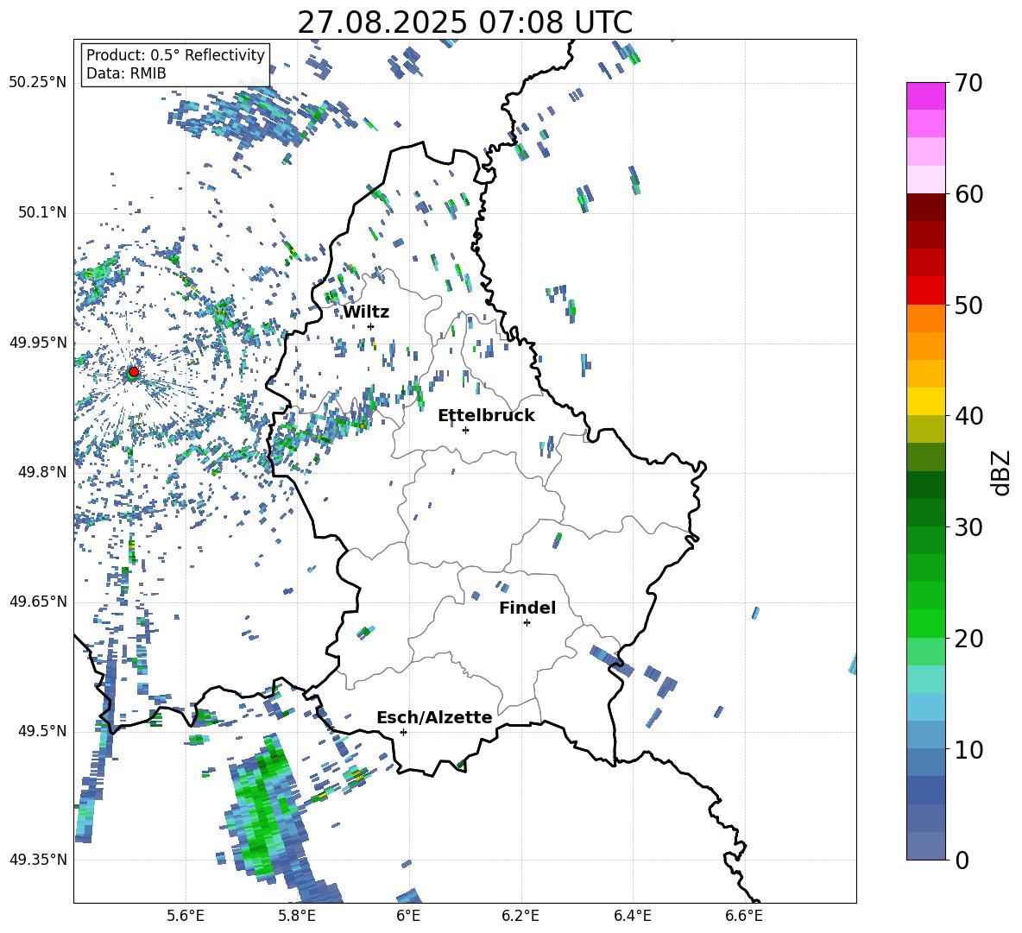Click the cross marker below Findel
Screen dimensions: 1022x933
click(527, 623)
